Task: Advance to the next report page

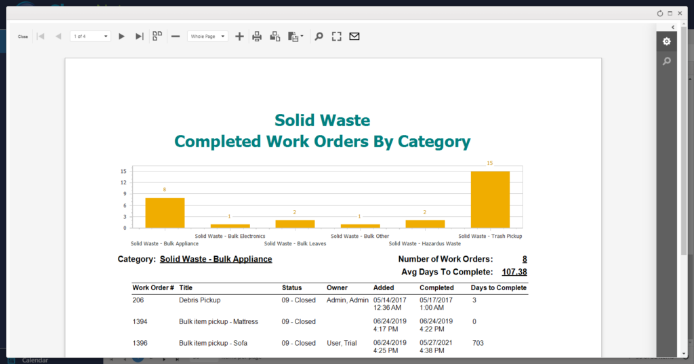Action: point(121,37)
